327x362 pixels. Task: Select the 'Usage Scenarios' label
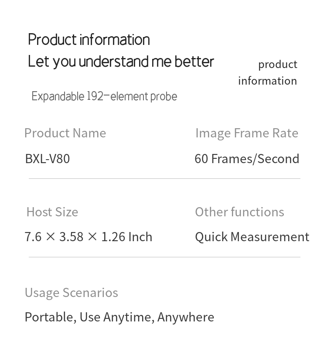click(x=72, y=293)
